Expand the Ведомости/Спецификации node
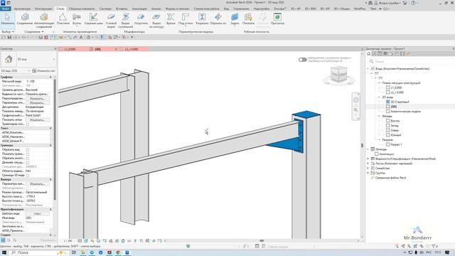This screenshot has width=455, height=256. point(368,159)
